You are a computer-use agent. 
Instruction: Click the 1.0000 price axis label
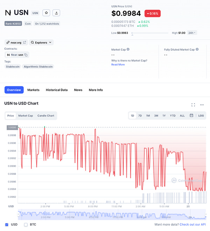click(x=12, y=128)
